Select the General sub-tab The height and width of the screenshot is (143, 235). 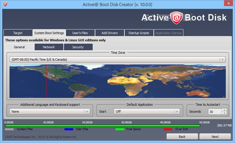click(19, 47)
